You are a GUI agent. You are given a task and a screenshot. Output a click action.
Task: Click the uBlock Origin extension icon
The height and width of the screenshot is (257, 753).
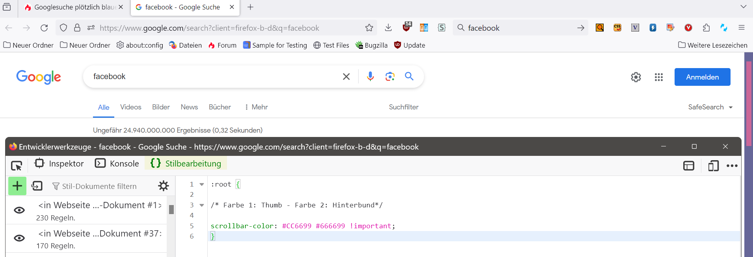pyautogui.click(x=407, y=27)
